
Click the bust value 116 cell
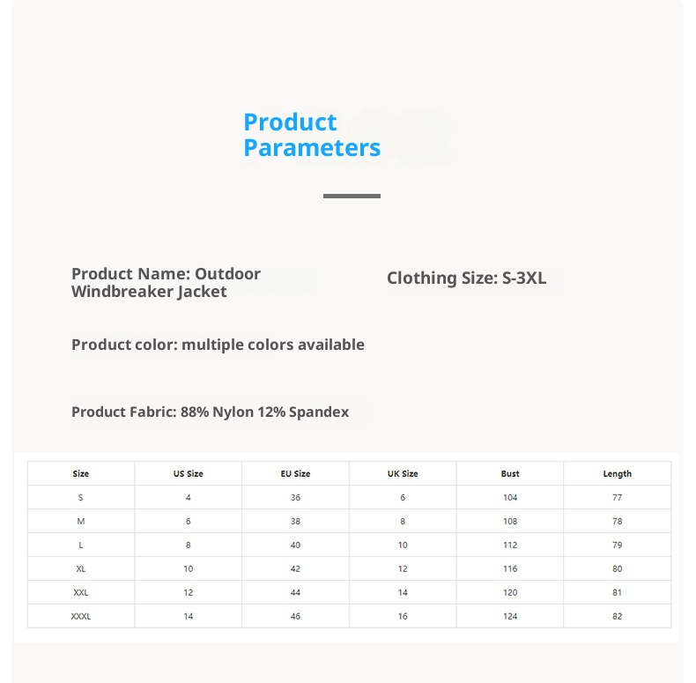pyautogui.click(x=510, y=568)
